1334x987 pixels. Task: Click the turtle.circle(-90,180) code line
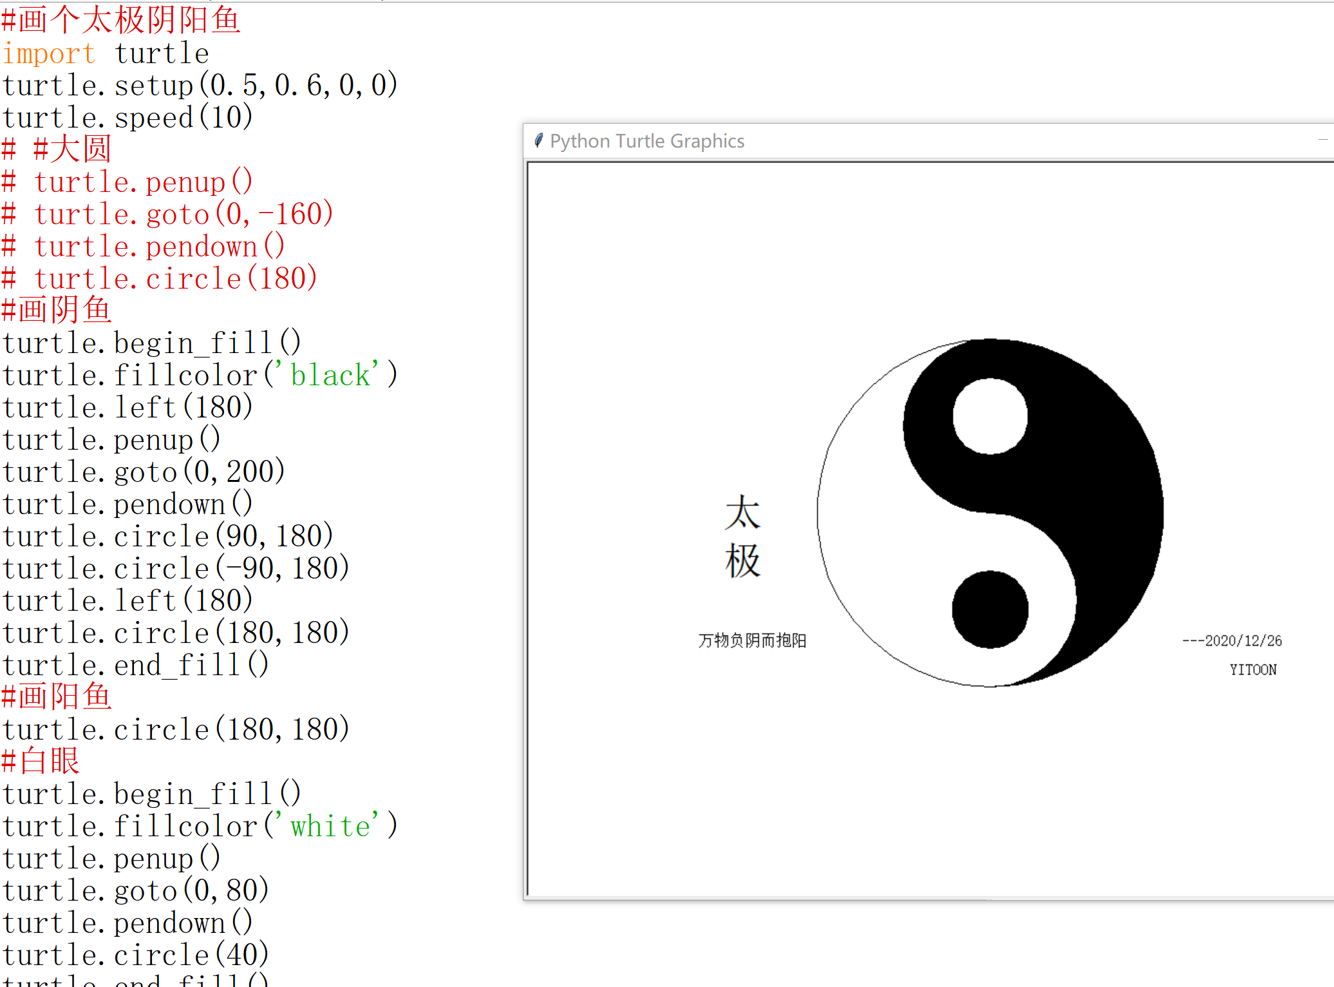pos(175,569)
